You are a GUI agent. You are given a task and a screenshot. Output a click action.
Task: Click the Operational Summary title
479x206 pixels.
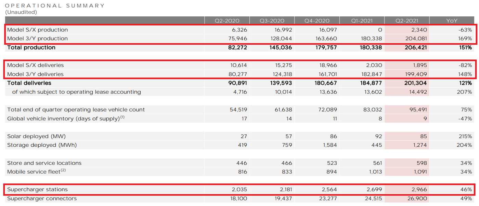[55, 6]
